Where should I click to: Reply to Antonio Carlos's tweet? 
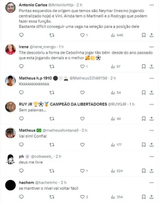pyautogui.click(x=21, y=35)
